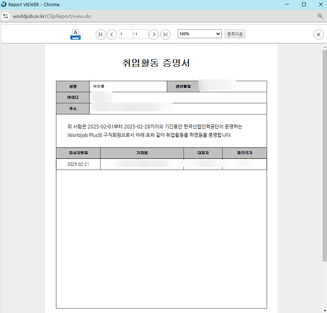Go to previous page of report
The width and height of the screenshot is (327, 313).
pyautogui.click(x=112, y=34)
